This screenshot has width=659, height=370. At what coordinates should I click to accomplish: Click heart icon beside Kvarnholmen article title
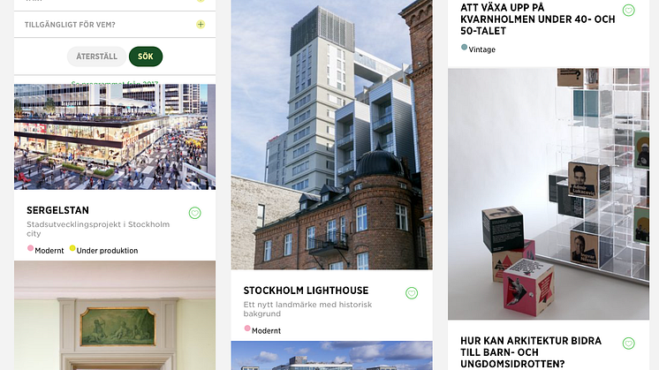(628, 10)
